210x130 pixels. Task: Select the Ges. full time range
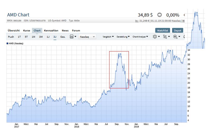coord(63,37)
